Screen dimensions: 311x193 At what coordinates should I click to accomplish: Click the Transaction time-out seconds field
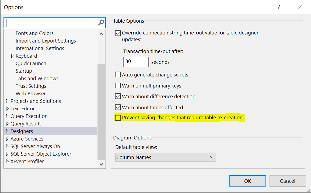(136, 62)
